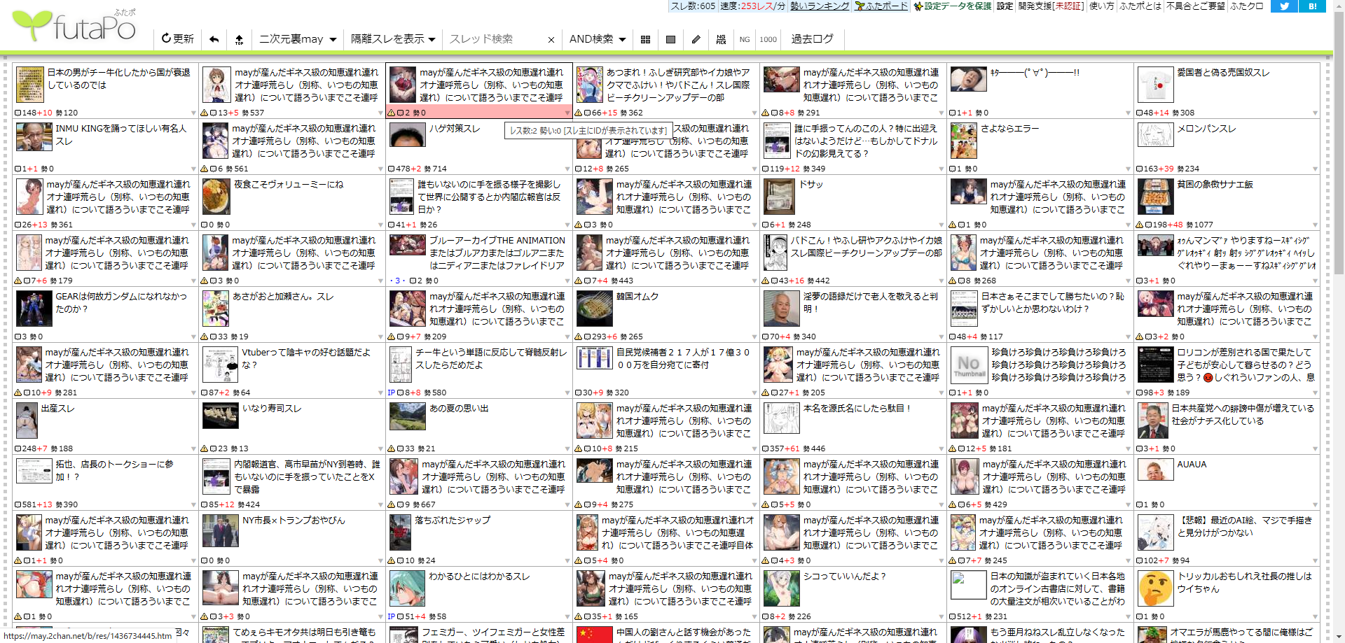Click the back arrow icon in toolbar
This screenshot has height=643, width=1345.
214,39
